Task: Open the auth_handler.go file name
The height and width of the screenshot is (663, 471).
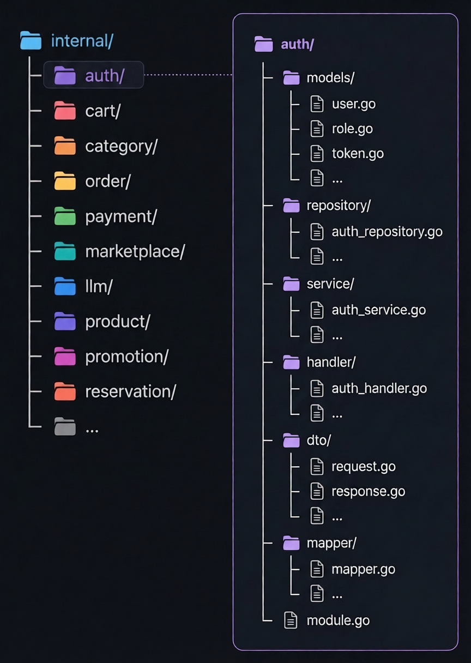Action: point(379,388)
